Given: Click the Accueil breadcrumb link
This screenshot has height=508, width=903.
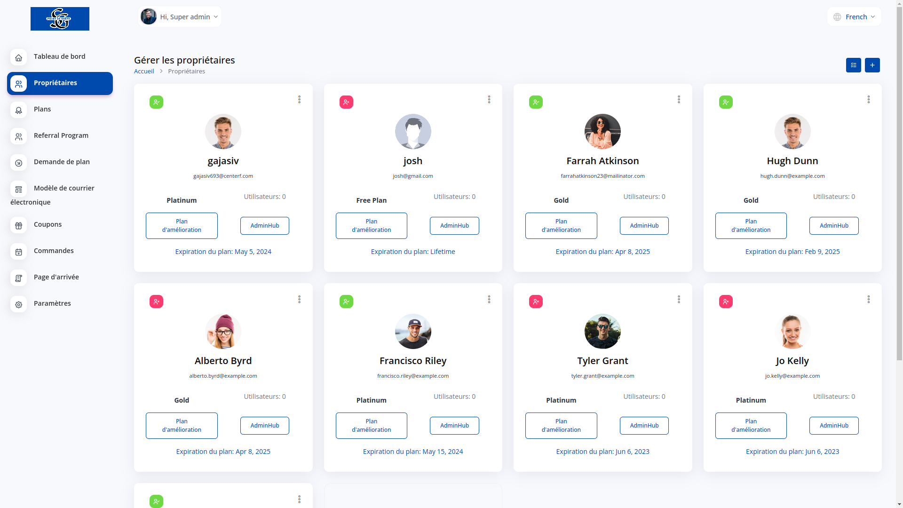Looking at the screenshot, I should [x=144, y=71].
